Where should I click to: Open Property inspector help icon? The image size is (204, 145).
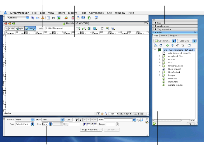pyautogui.click(x=147, y=119)
